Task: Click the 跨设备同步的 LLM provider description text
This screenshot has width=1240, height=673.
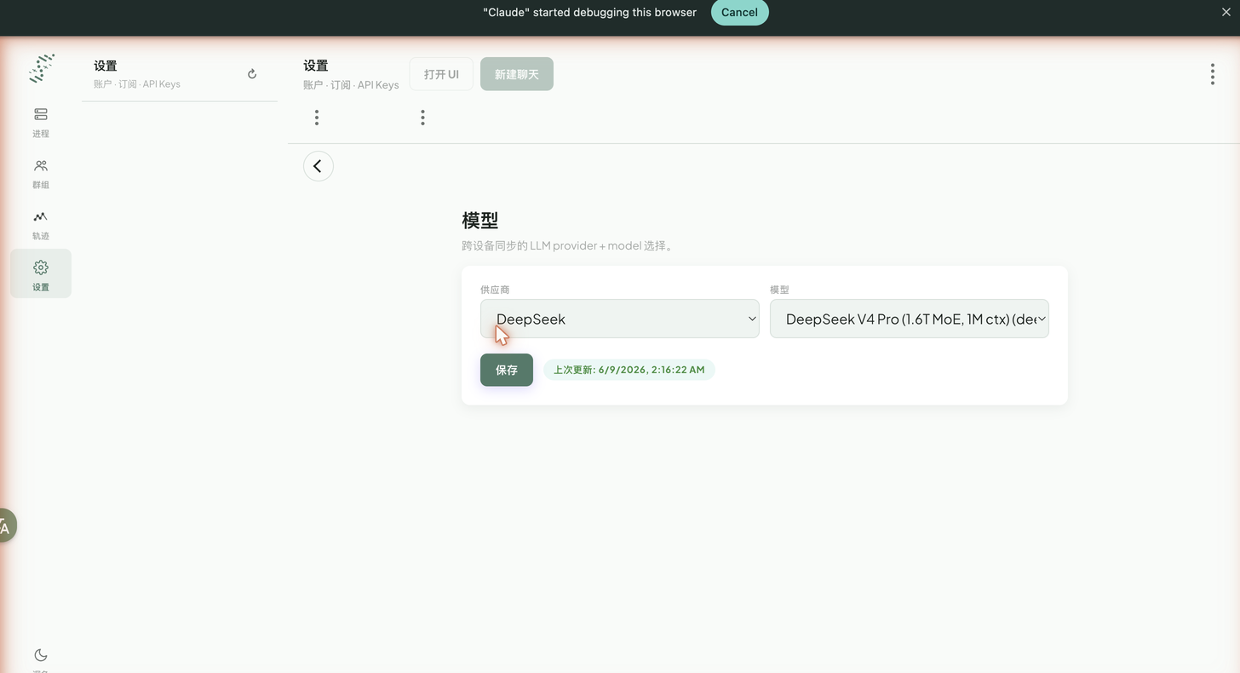Action: click(x=568, y=246)
